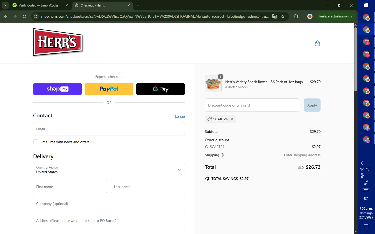The width and height of the screenshot is (375, 234).
Task: Click the TOTAL SAVINGS $2.97 text
Action: pyautogui.click(x=230, y=179)
